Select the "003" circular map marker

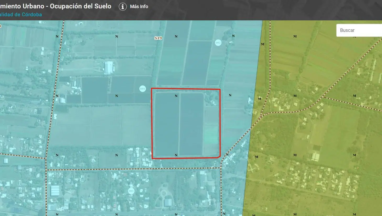pos(142,89)
